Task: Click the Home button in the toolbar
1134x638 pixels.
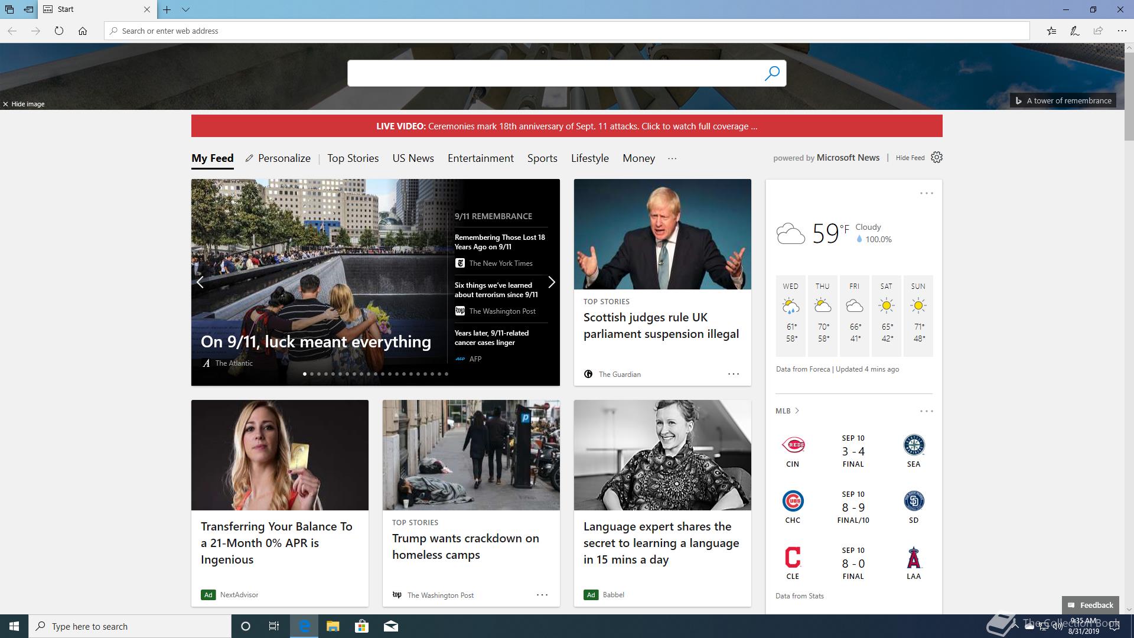Action: (x=83, y=31)
